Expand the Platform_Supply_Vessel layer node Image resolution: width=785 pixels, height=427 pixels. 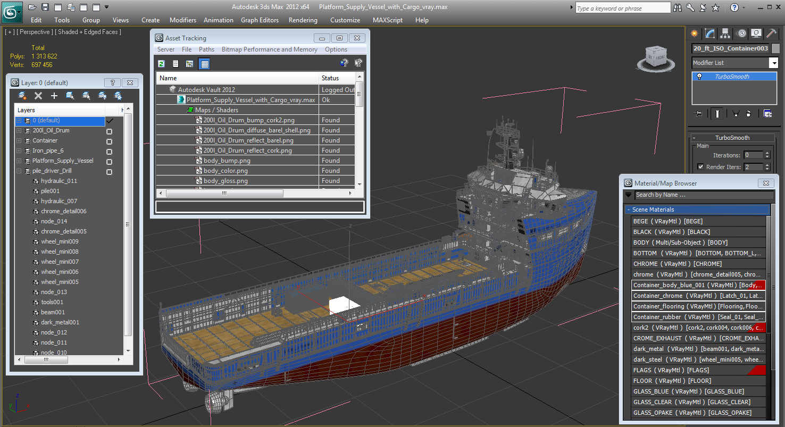pos(19,161)
